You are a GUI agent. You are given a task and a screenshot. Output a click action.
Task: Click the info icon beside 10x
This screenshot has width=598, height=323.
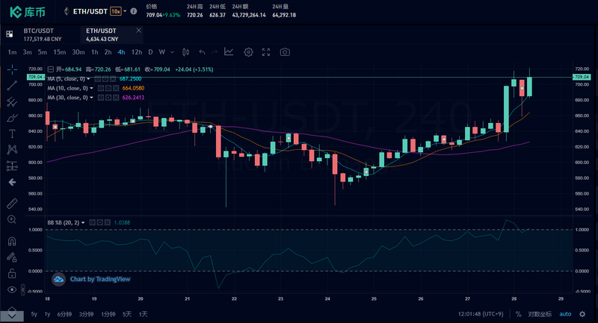[x=134, y=11]
